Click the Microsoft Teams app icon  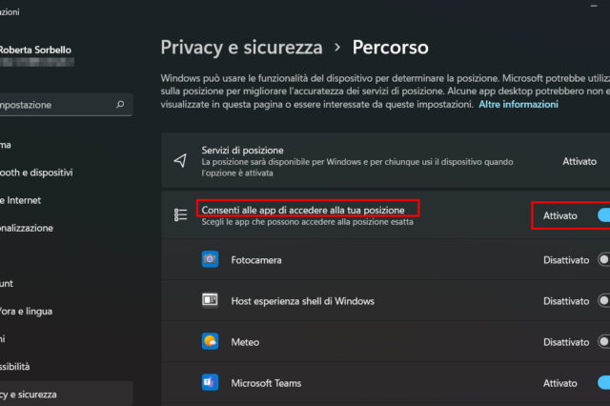point(211,382)
